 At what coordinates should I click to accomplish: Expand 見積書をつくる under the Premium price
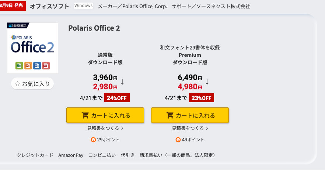(190, 128)
